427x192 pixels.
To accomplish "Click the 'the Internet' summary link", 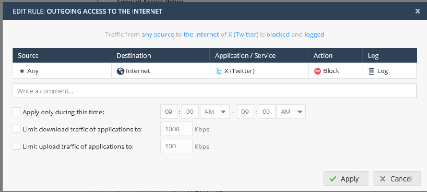I will [x=201, y=35].
